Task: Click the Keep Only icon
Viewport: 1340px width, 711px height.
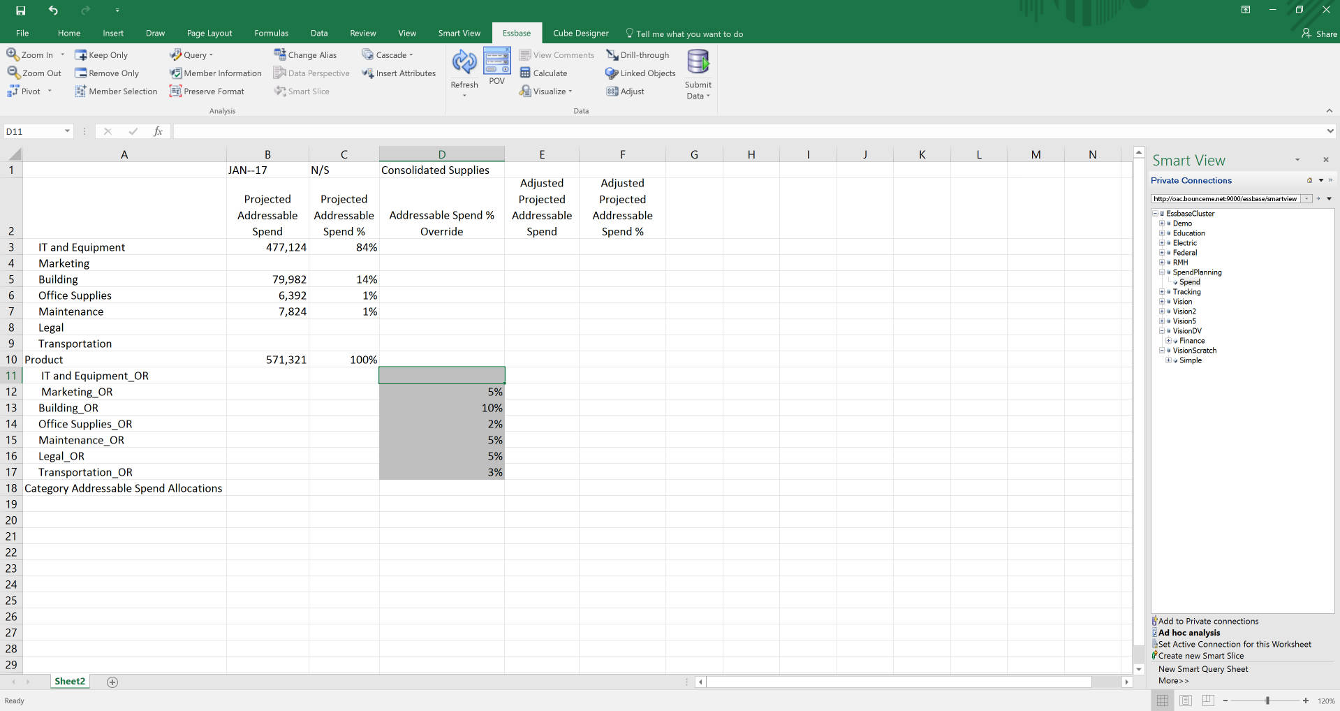Action: [102, 54]
